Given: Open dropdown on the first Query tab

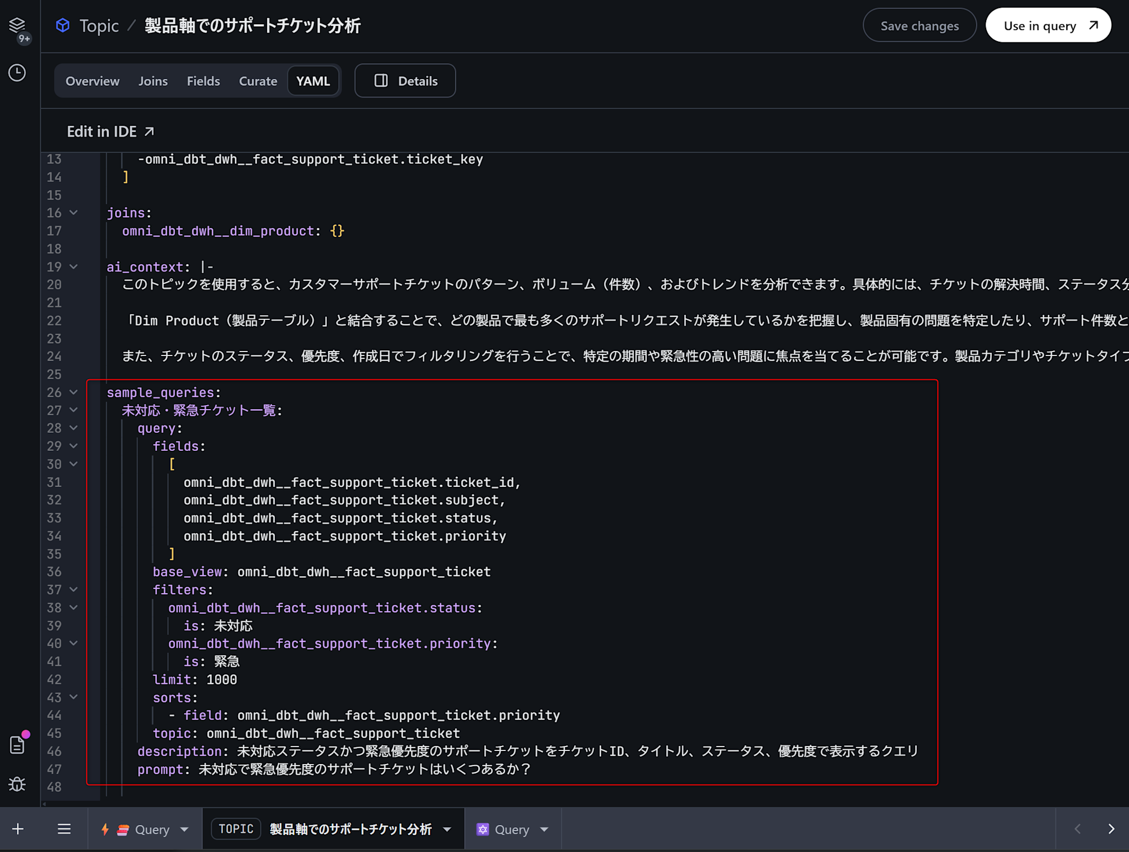Looking at the screenshot, I should tap(185, 829).
